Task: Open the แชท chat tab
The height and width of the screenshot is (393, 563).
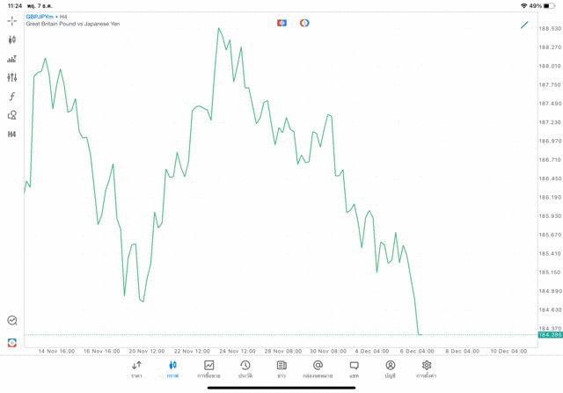Action: (354, 369)
